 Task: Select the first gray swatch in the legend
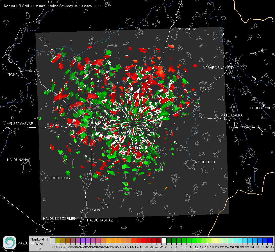coord(53,240)
